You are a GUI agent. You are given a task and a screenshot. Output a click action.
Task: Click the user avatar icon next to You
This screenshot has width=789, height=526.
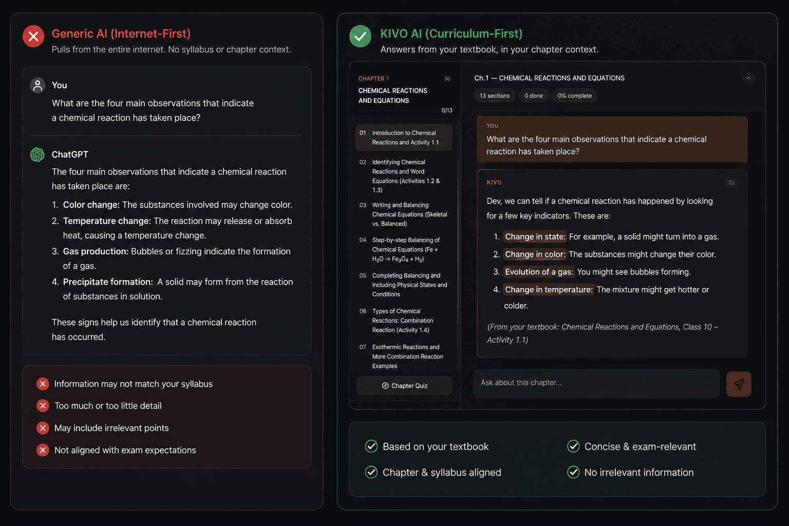click(x=37, y=85)
